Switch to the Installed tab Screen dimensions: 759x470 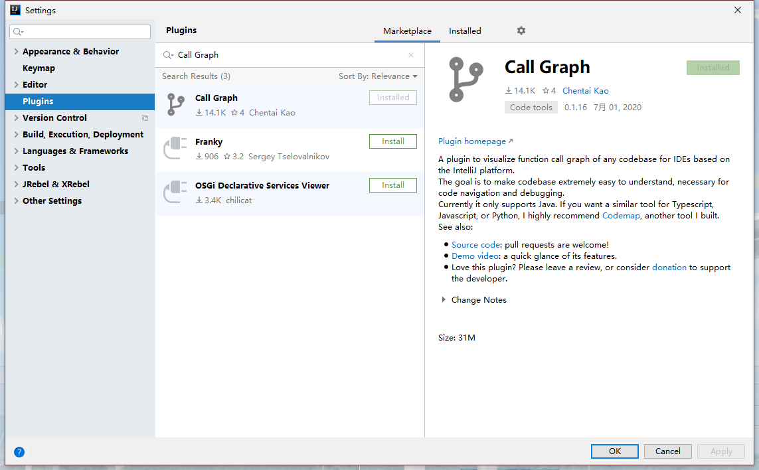[465, 31]
